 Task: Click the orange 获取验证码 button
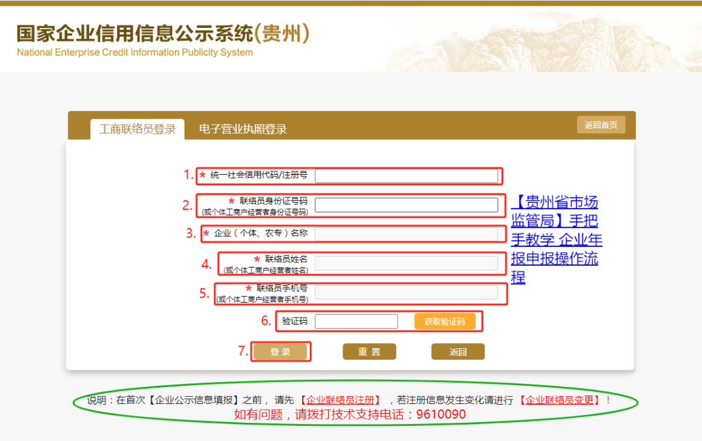445,321
